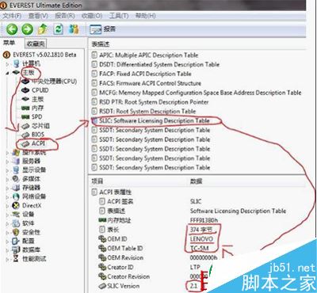Screen dimensions: 317x293
Task: Click the Refresh toolbar icon
Action: 58,29
